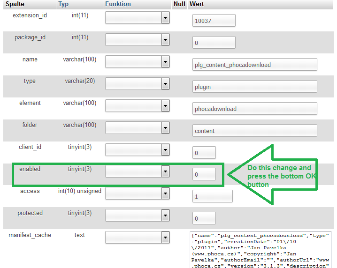Open function dropdown for folder row

coord(137,127)
